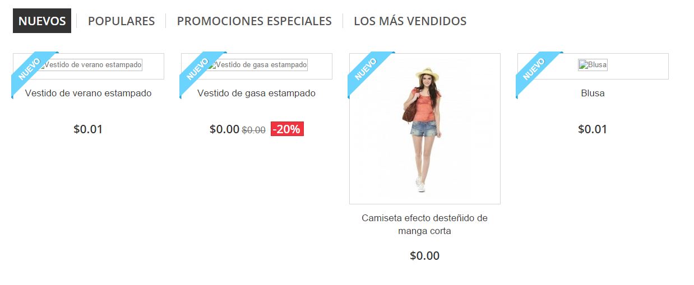Click the broken Blusa image
The width and height of the screenshot is (694, 285).
click(593, 65)
